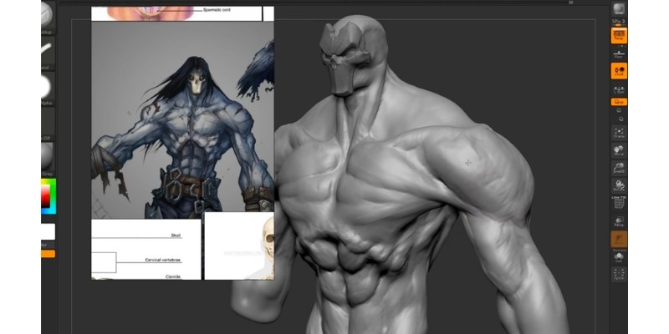This screenshot has height=334, width=669.
Task: Click the 'Clavicle' label in the anatomy diagram
Action: [173, 277]
